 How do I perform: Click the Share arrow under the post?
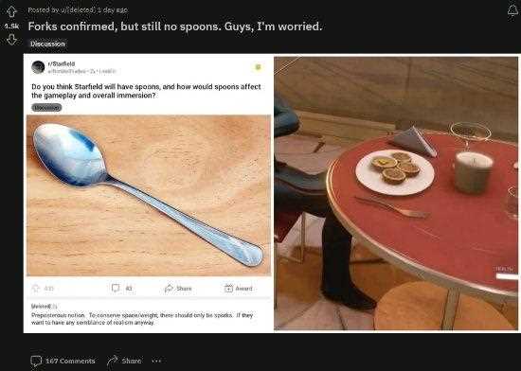tap(124, 361)
